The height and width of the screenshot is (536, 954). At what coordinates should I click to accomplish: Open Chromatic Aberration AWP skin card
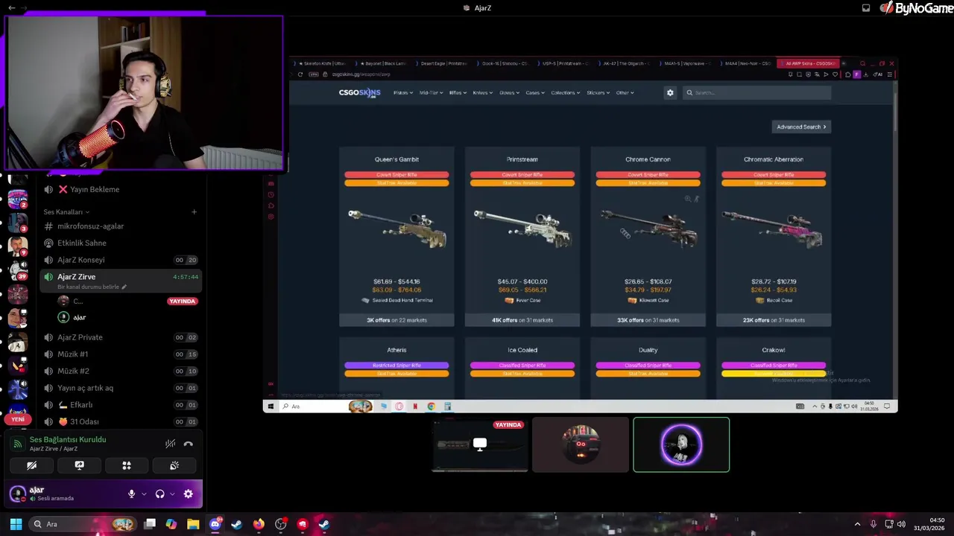tap(774, 237)
